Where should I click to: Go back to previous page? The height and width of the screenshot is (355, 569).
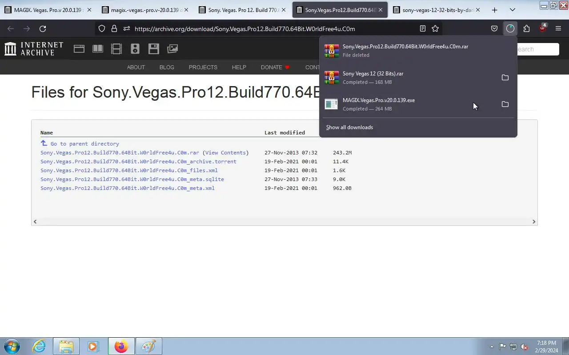(x=11, y=29)
